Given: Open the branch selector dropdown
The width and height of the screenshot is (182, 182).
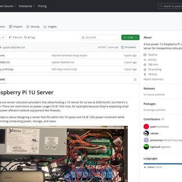Looking at the screenshot, I should coord(3,37).
